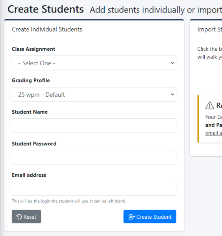The image size is (222, 236).
Task: Click the warning triangle icon
Action: 209,105
